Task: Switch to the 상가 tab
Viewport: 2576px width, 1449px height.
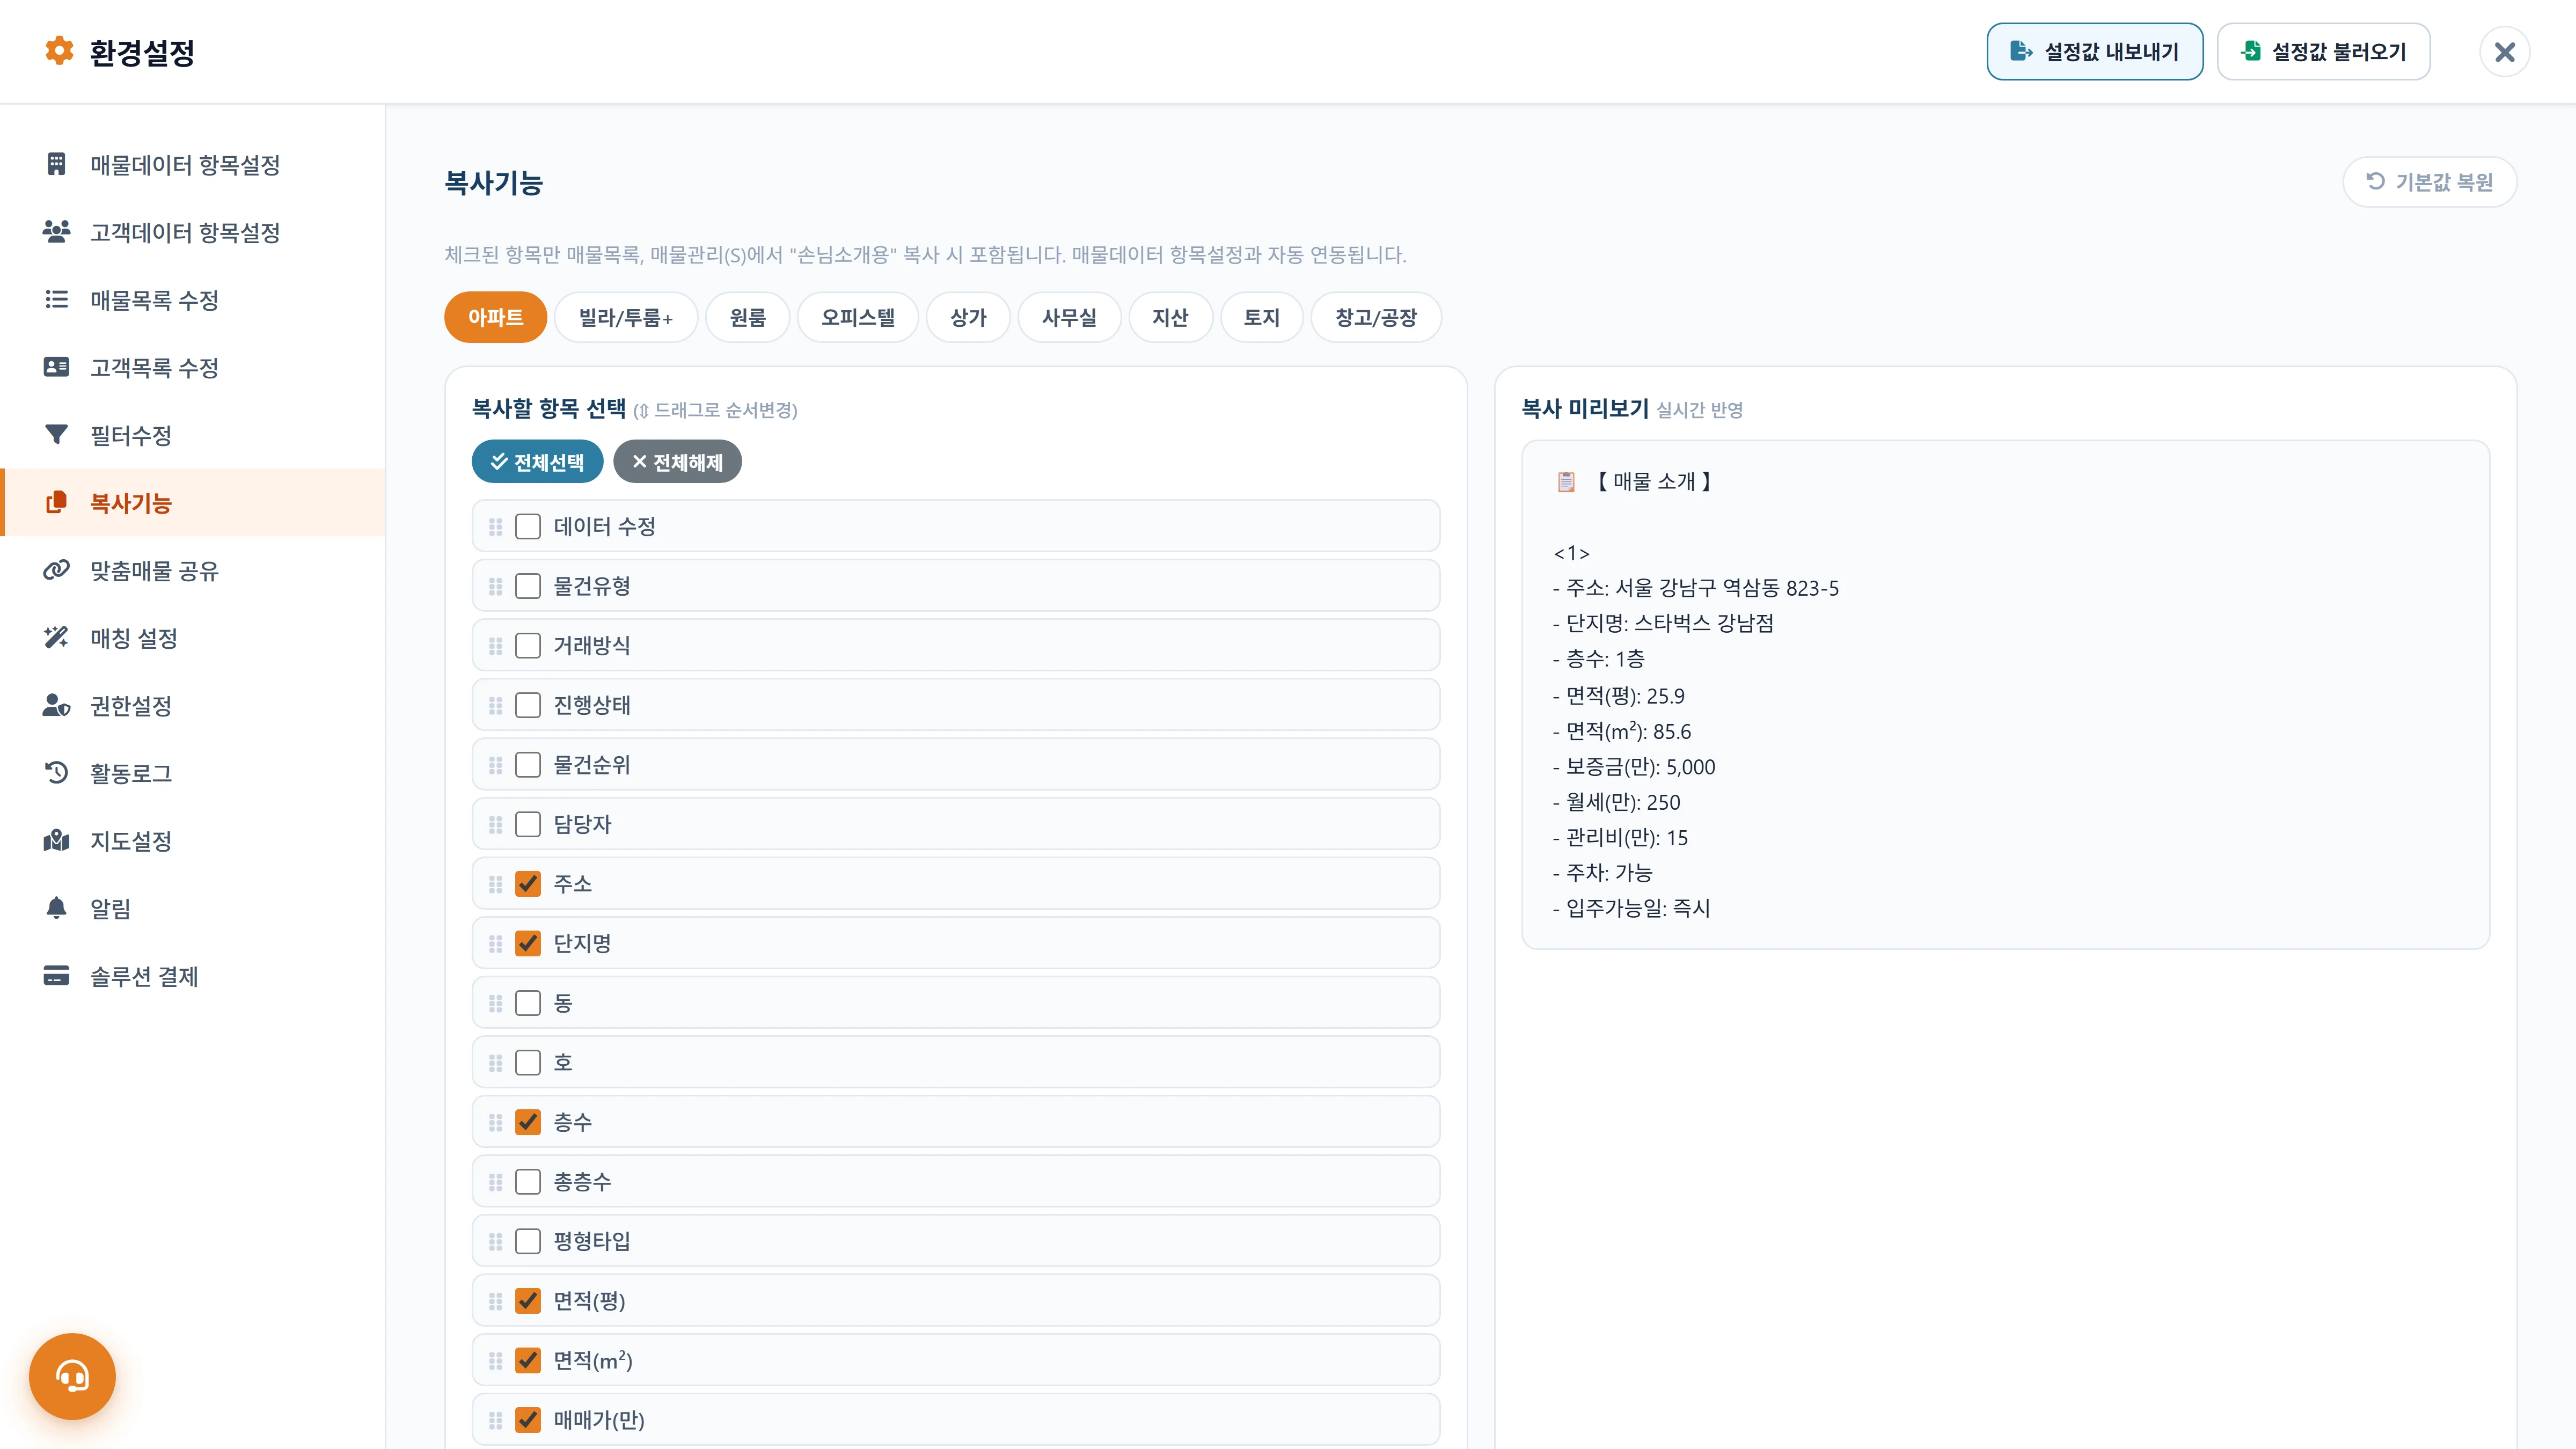Action: tap(968, 317)
